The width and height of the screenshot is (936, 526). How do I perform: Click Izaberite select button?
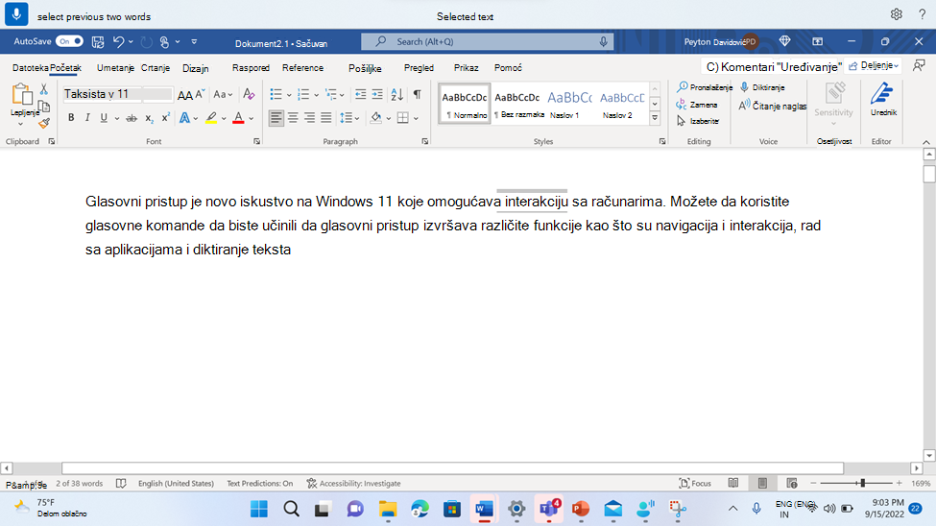[x=698, y=121]
